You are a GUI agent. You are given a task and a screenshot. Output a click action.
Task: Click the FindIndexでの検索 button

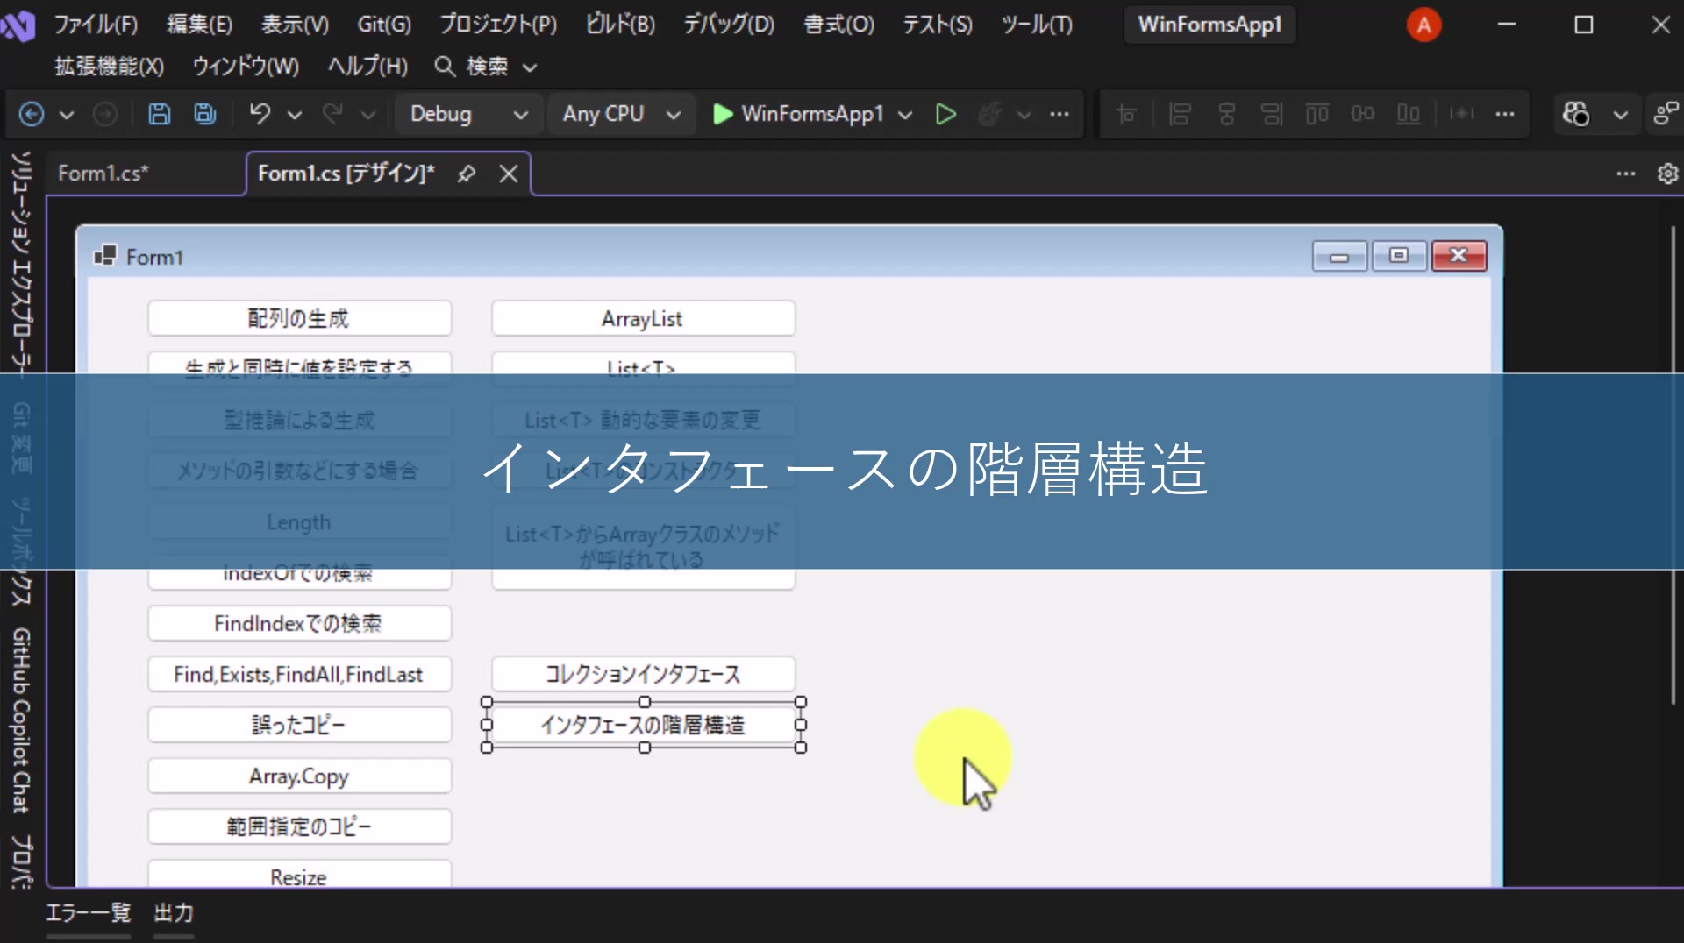[x=299, y=623]
